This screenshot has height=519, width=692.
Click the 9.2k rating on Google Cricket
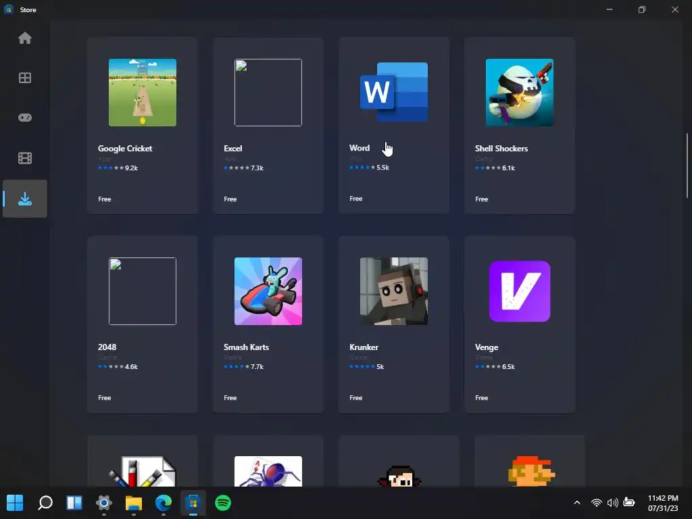(x=131, y=168)
